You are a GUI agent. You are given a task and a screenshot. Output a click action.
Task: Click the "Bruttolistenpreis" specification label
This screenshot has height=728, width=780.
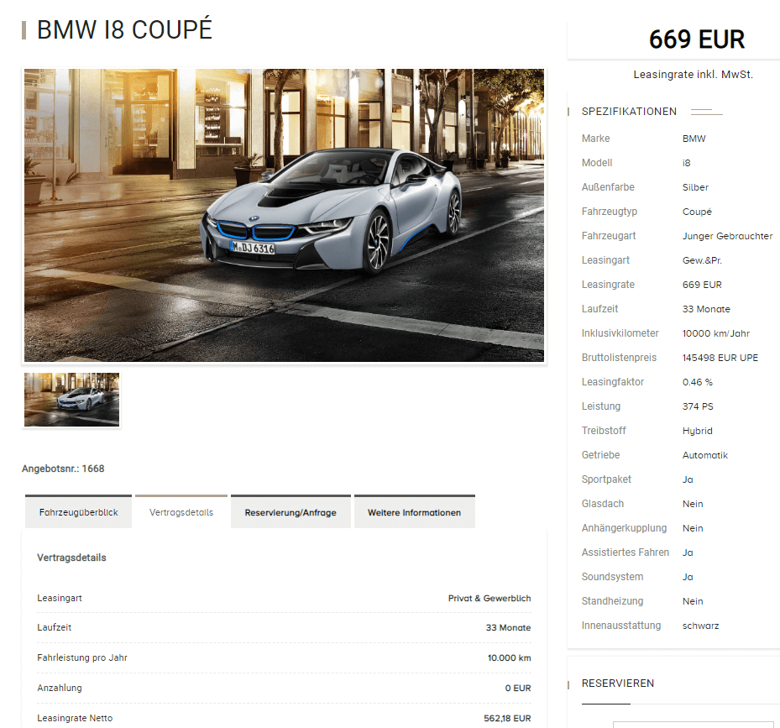[619, 358]
